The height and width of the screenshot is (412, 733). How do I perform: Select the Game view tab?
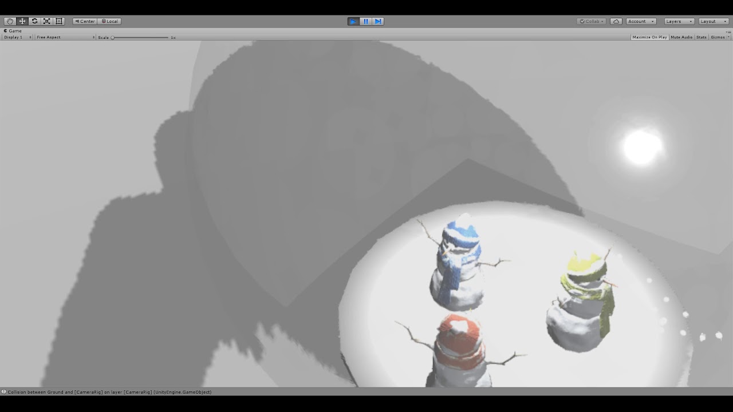point(13,31)
